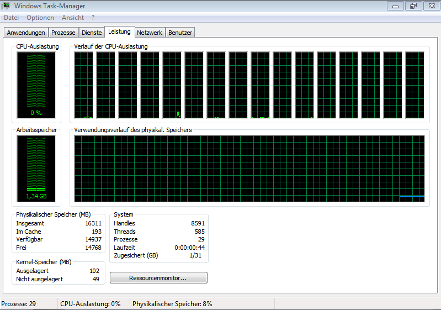Open the Ressourcenmonitor
This screenshot has height=310, width=441.
158,278
